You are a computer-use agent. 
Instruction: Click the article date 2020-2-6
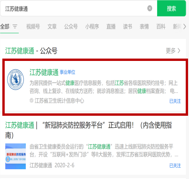click(65, 165)
